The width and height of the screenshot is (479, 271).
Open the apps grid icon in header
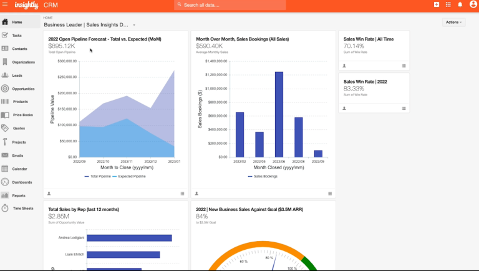click(448, 4)
